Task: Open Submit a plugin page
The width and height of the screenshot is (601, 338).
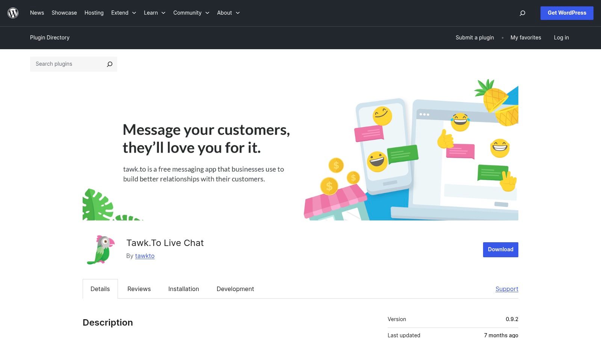Action: coord(475,38)
